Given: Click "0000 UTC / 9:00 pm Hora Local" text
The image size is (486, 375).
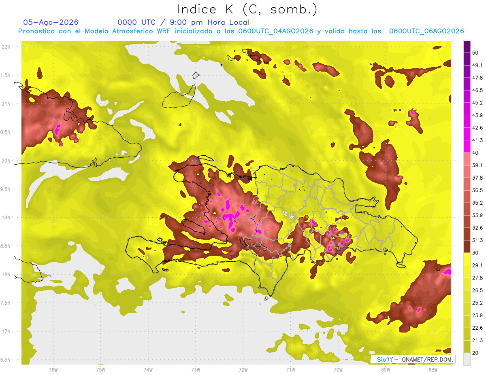Looking at the screenshot, I should coord(183,23).
